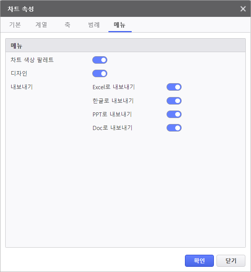Viewport: 251px width, 272px height.
Task: Select the 축 tab
Action: [67, 25]
